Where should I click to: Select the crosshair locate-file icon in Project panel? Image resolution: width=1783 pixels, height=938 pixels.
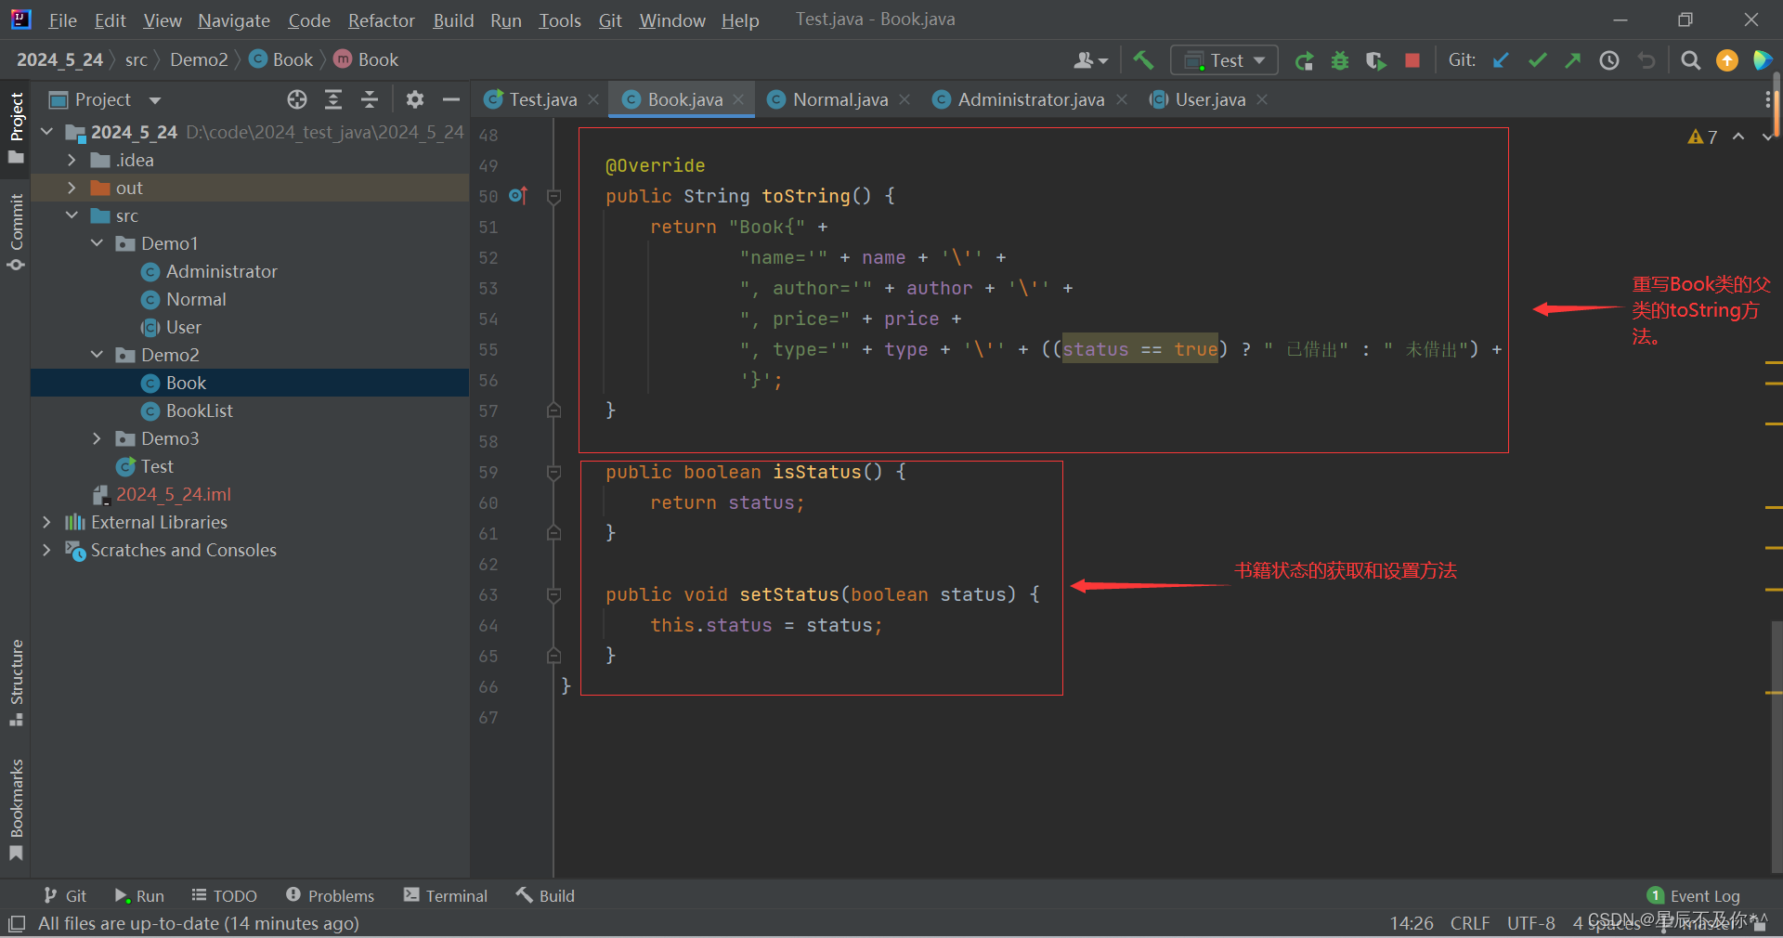tap(296, 99)
